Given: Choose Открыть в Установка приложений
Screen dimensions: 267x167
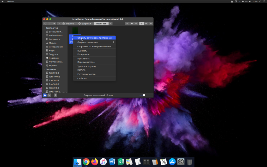Looking at the screenshot, I should [x=94, y=38].
